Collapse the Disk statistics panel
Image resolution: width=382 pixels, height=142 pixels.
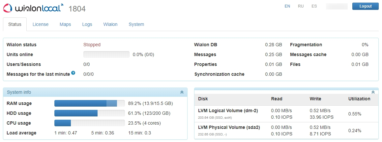373,92
